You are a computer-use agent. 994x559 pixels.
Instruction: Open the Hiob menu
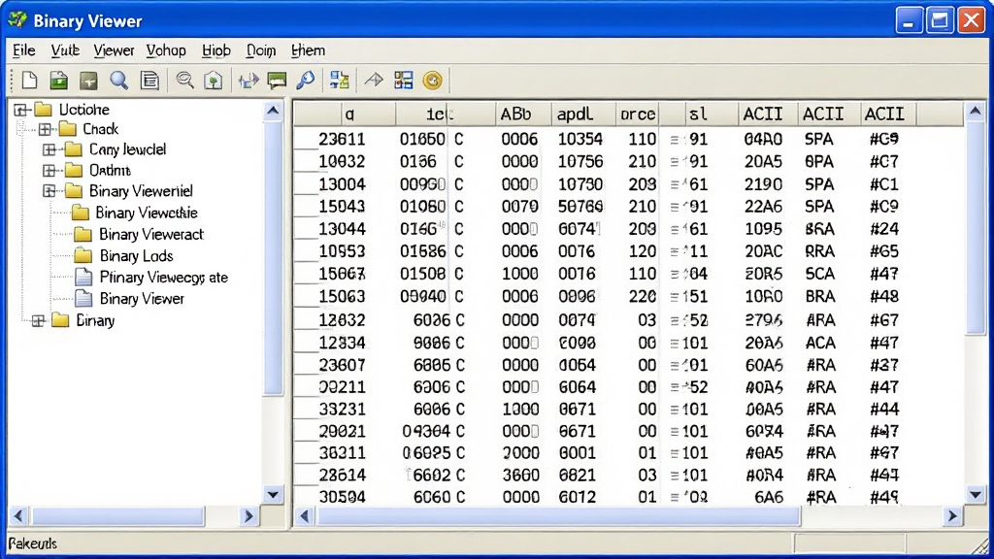[x=216, y=50]
